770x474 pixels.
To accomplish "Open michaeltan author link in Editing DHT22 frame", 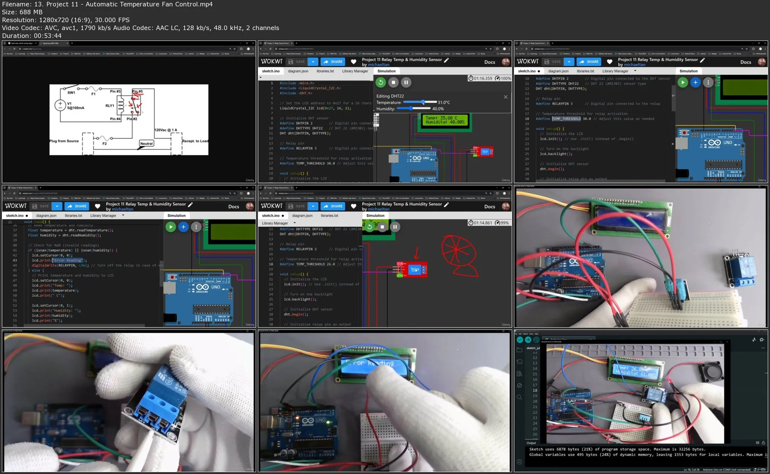I will pyautogui.click(x=379, y=65).
